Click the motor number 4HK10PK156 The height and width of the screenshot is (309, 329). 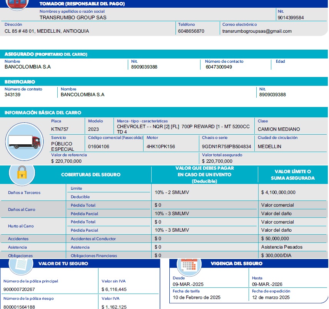160,147
